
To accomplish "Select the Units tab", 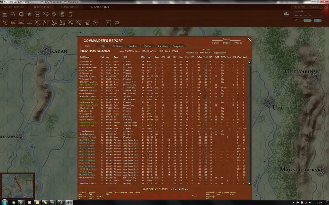I will (87, 46).
